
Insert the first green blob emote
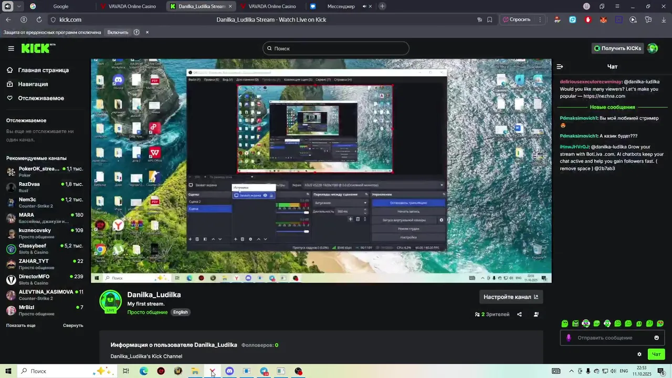point(565,323)
